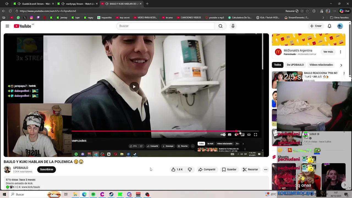Image resolution: width=352 pixels, height=198 pixels.
Task: Seek using the red video progress bar
Action: (x=165, y=131)
